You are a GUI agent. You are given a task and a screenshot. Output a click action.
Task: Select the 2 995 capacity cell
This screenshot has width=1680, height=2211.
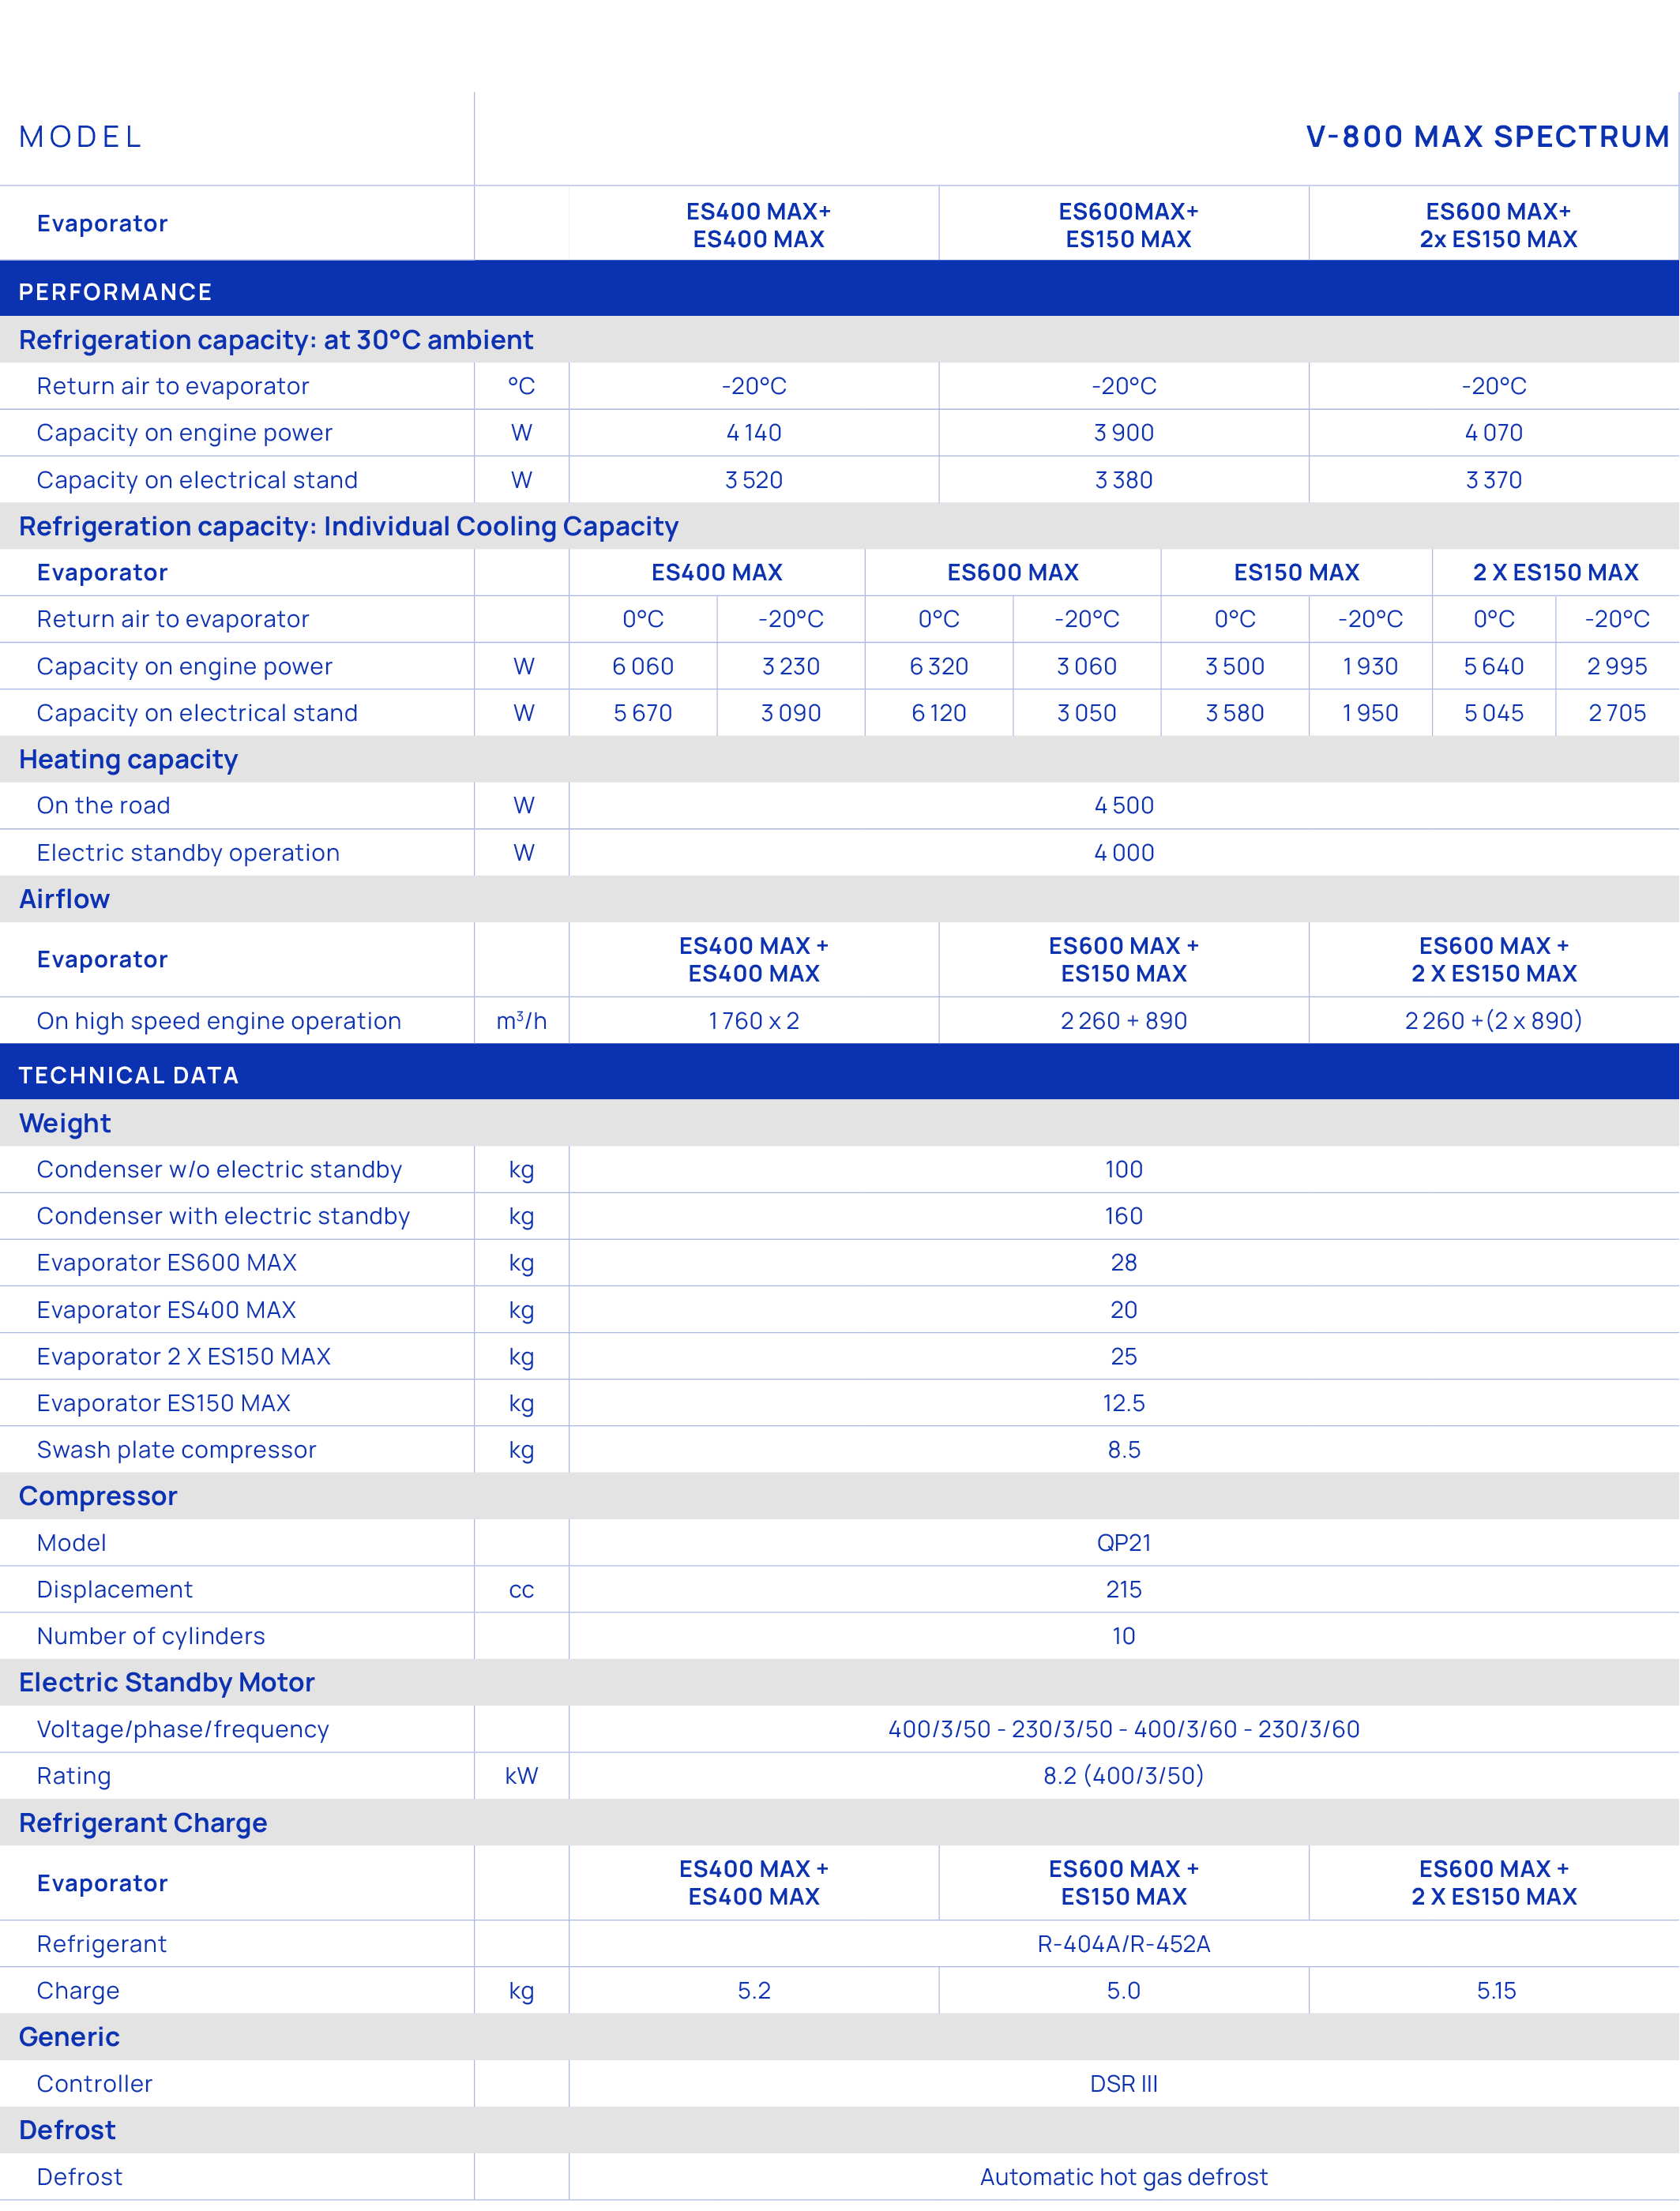[1617, 666]
